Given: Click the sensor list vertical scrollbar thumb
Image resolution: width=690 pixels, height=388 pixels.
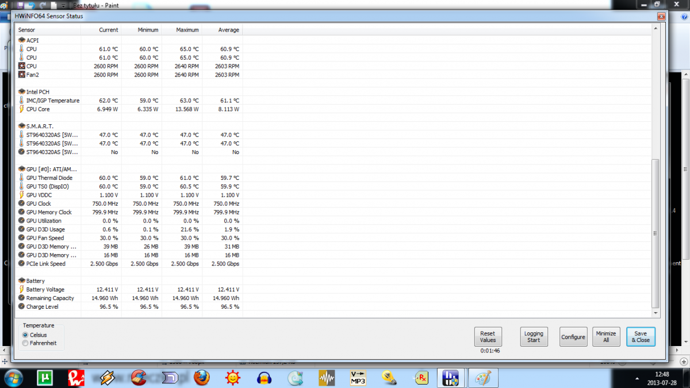Looking at the screenshot, I should [655, 233].
